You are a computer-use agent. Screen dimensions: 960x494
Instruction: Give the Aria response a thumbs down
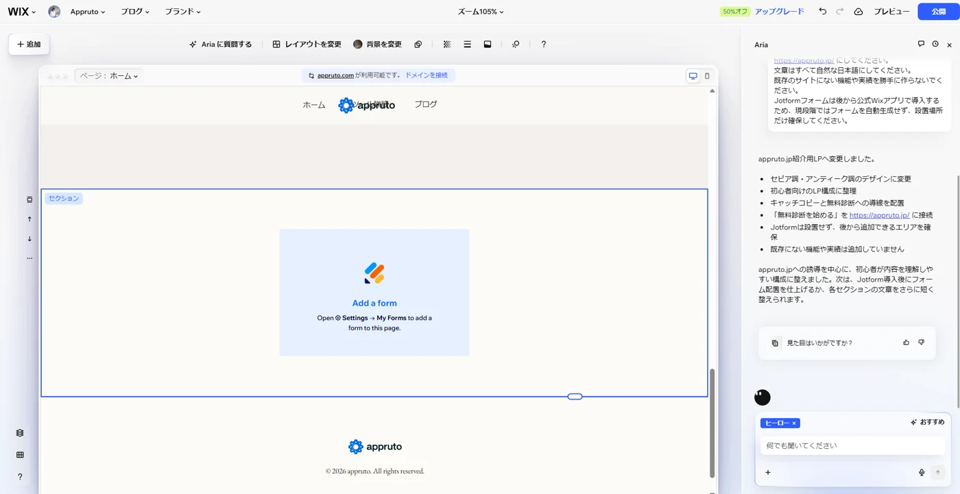pos(921,343)
